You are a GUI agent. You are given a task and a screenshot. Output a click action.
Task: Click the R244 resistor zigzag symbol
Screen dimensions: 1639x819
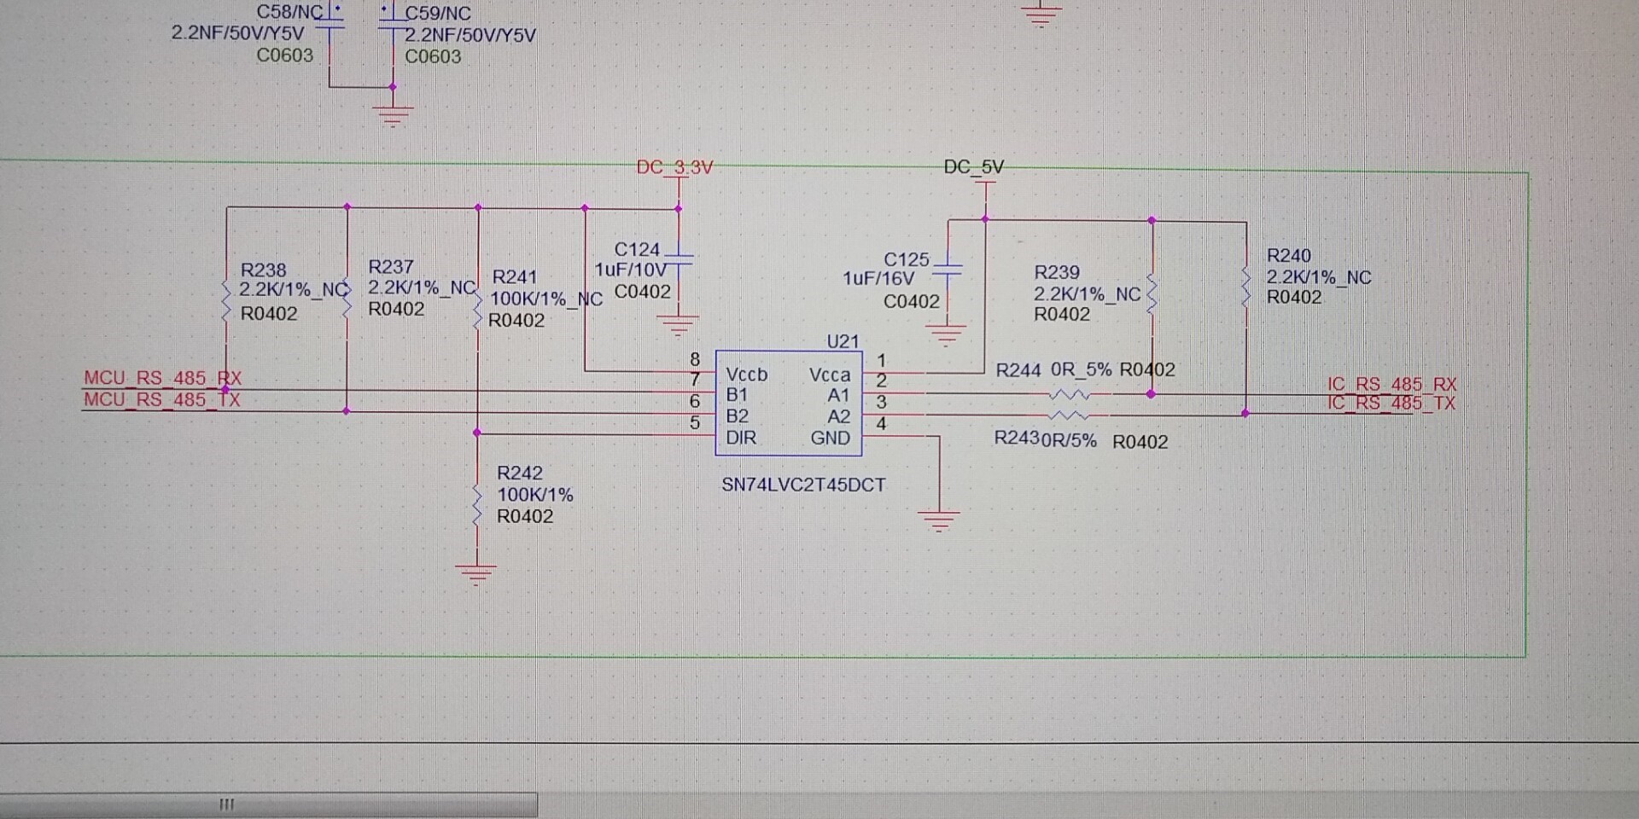tap(1070, 395)
